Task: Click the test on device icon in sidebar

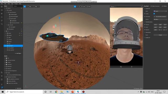Action: pyautogui.click(x=2, y=73)
